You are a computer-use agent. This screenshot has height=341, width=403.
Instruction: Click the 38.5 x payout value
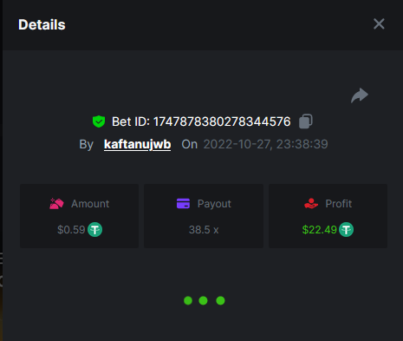click(x=204, y=230)
